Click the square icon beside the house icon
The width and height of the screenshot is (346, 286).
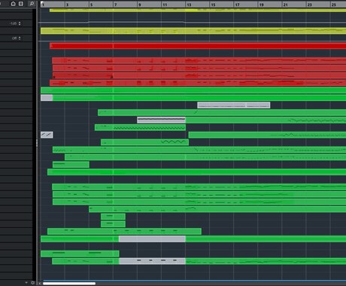tap(21, 4)
